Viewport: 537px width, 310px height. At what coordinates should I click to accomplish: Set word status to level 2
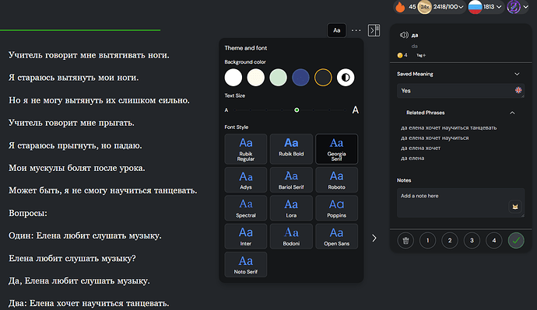click(450, 240)
